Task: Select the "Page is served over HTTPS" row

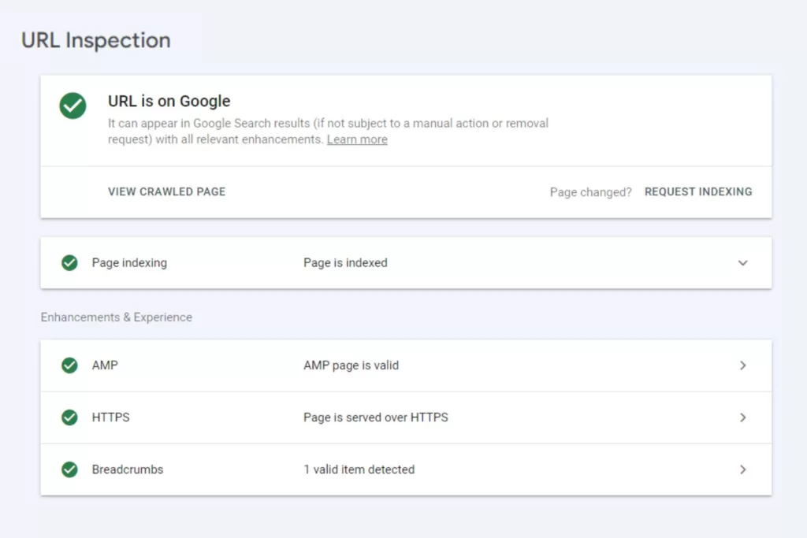Action: pyautogui.click(x=375, y=417)
